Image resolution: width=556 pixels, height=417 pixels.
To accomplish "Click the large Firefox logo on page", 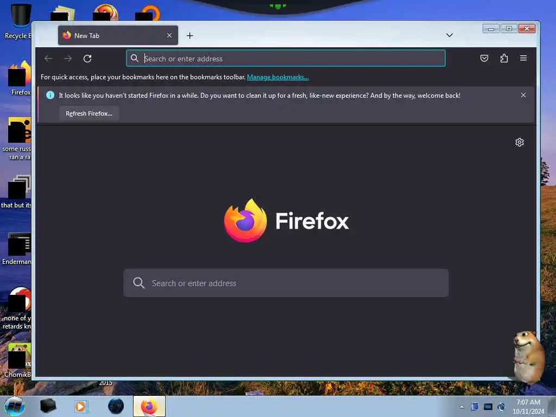I will [x=245, y=220].
